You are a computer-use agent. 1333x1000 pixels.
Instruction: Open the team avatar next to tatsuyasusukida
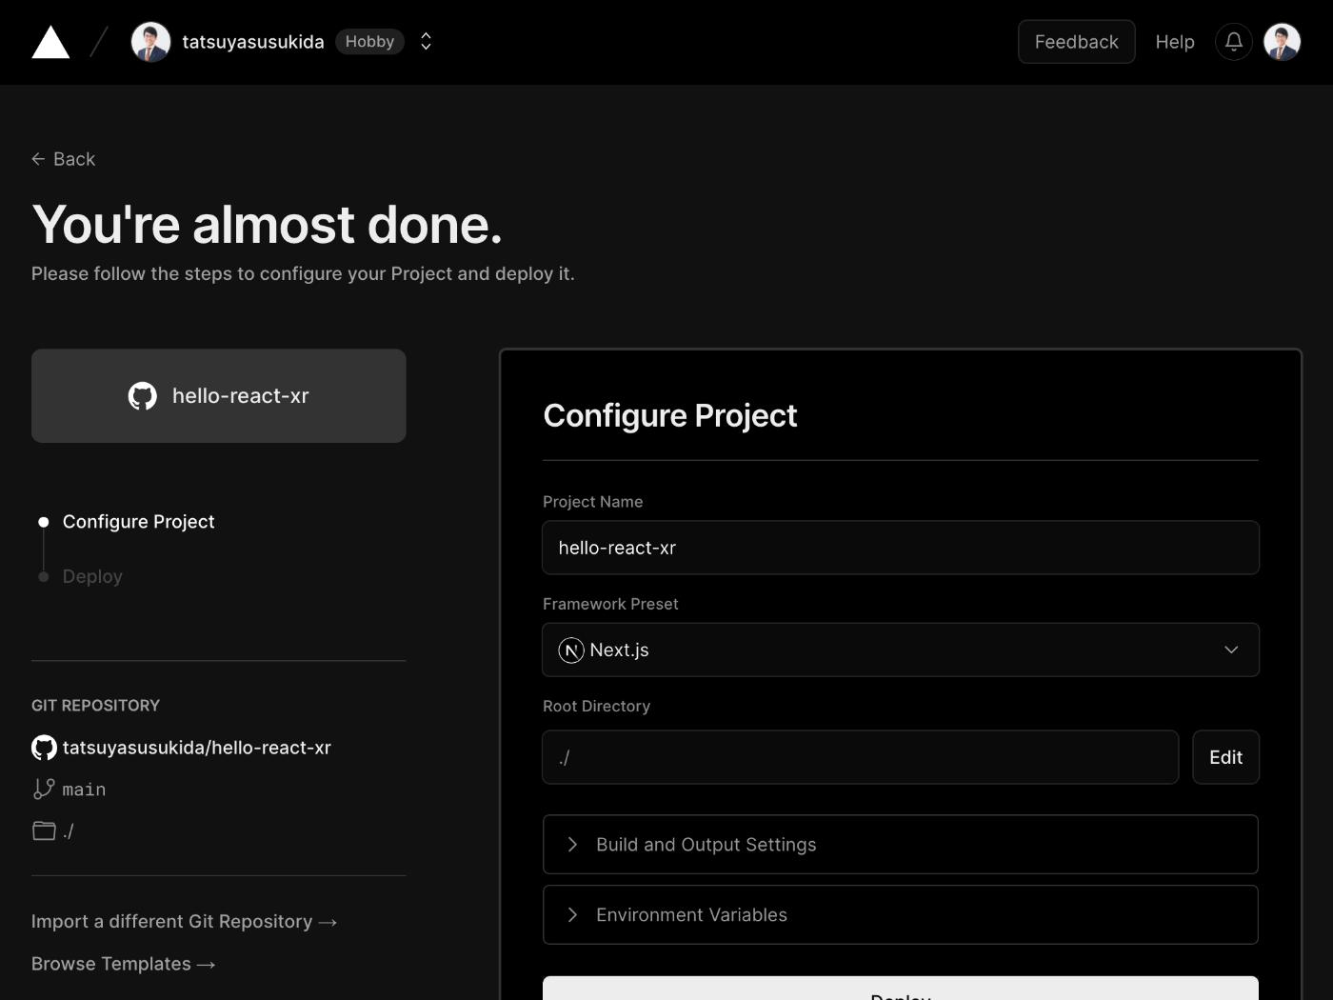tap(150, 42)
